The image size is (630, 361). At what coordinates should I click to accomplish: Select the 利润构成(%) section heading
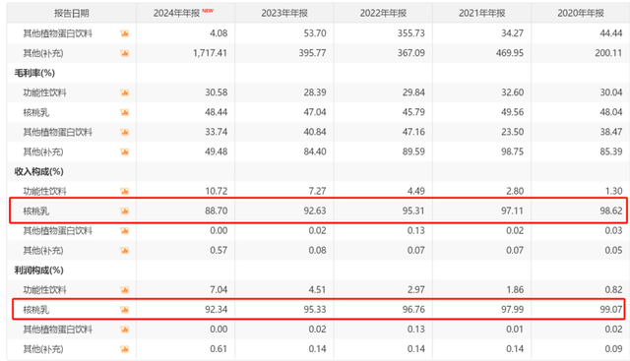click(x=39, y=271)
